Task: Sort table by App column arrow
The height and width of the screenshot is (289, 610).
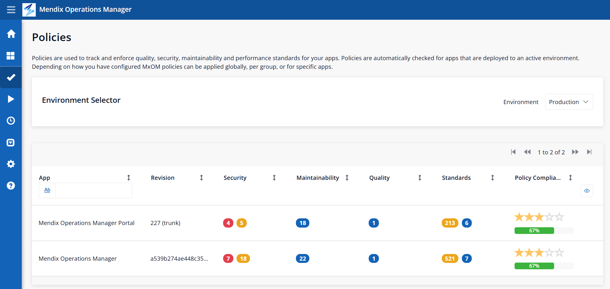Action: [x=129, y=178]
